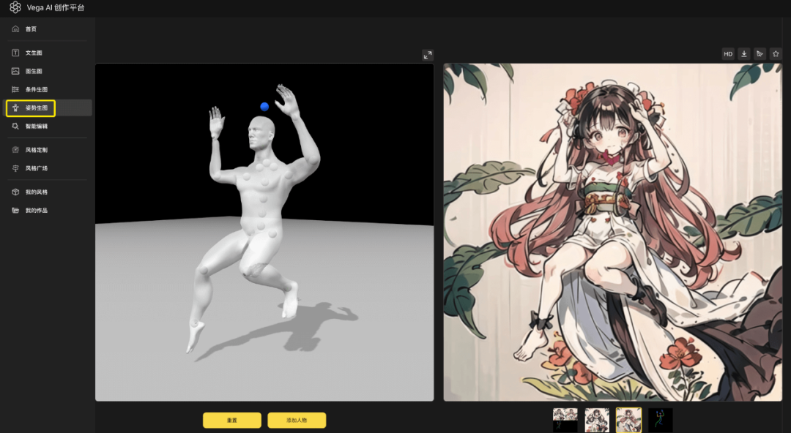Download the generated image
The image size is (791, 433).
click(x=744, y=54)
